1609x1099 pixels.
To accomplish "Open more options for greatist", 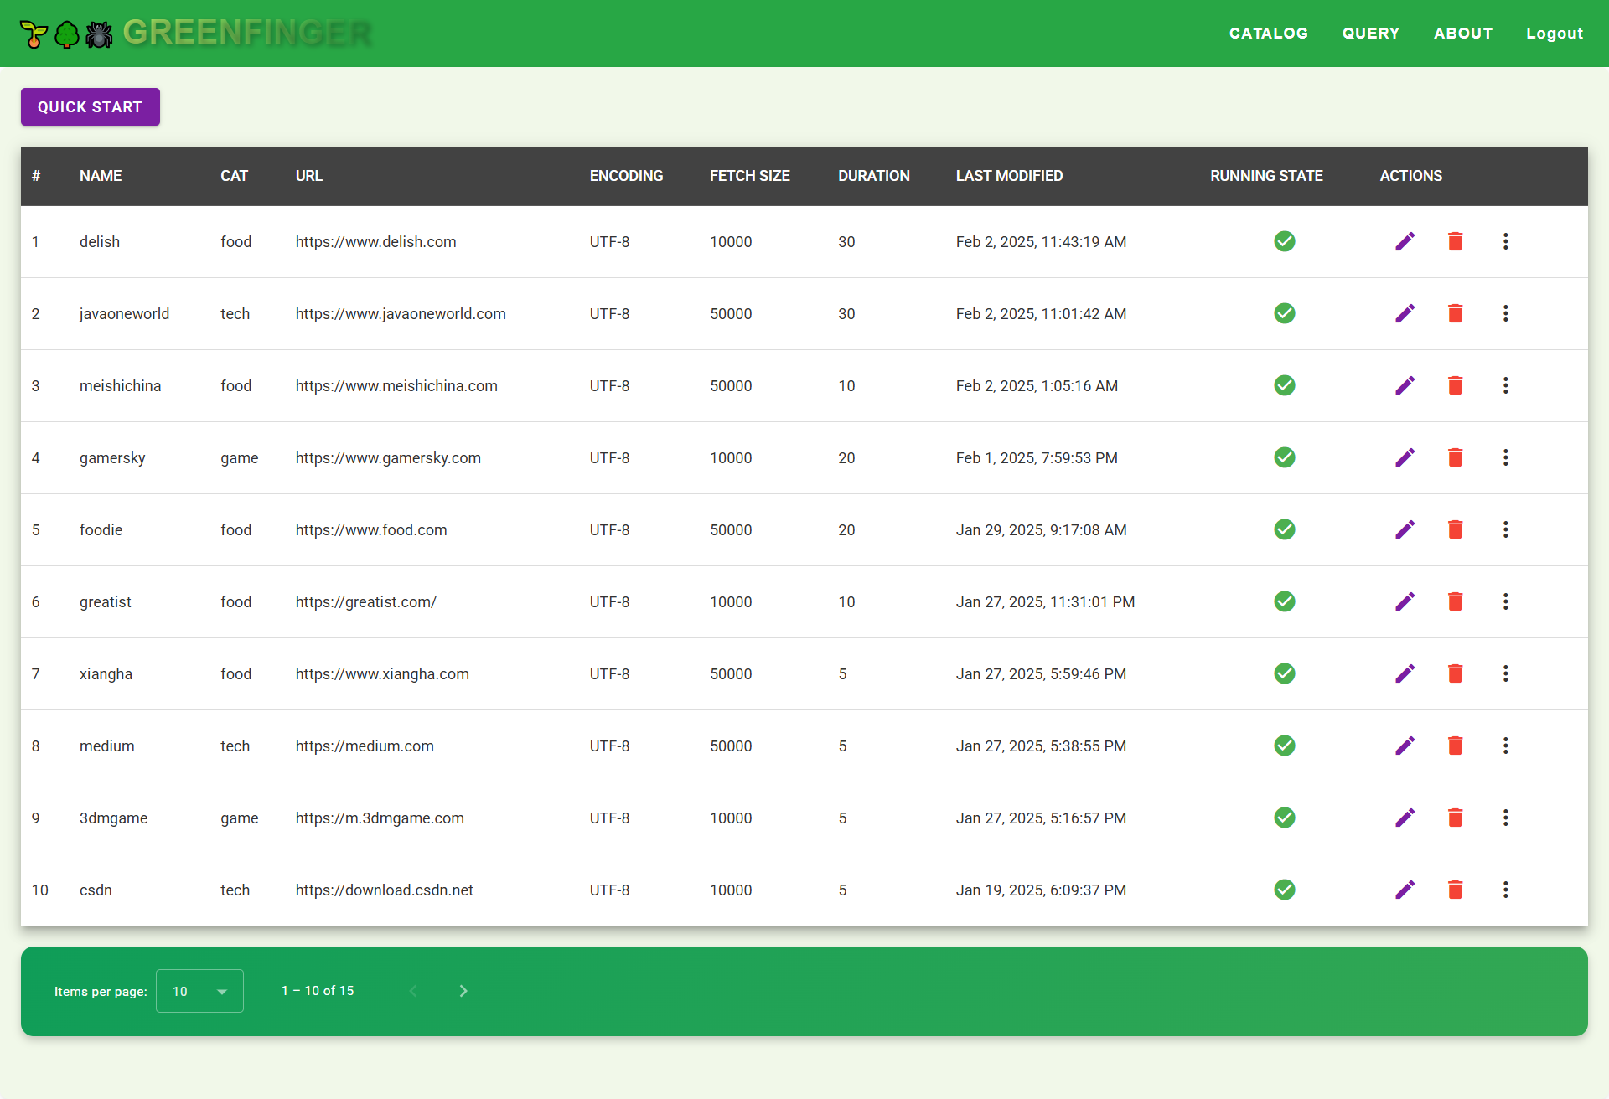I will [1506, 601].
